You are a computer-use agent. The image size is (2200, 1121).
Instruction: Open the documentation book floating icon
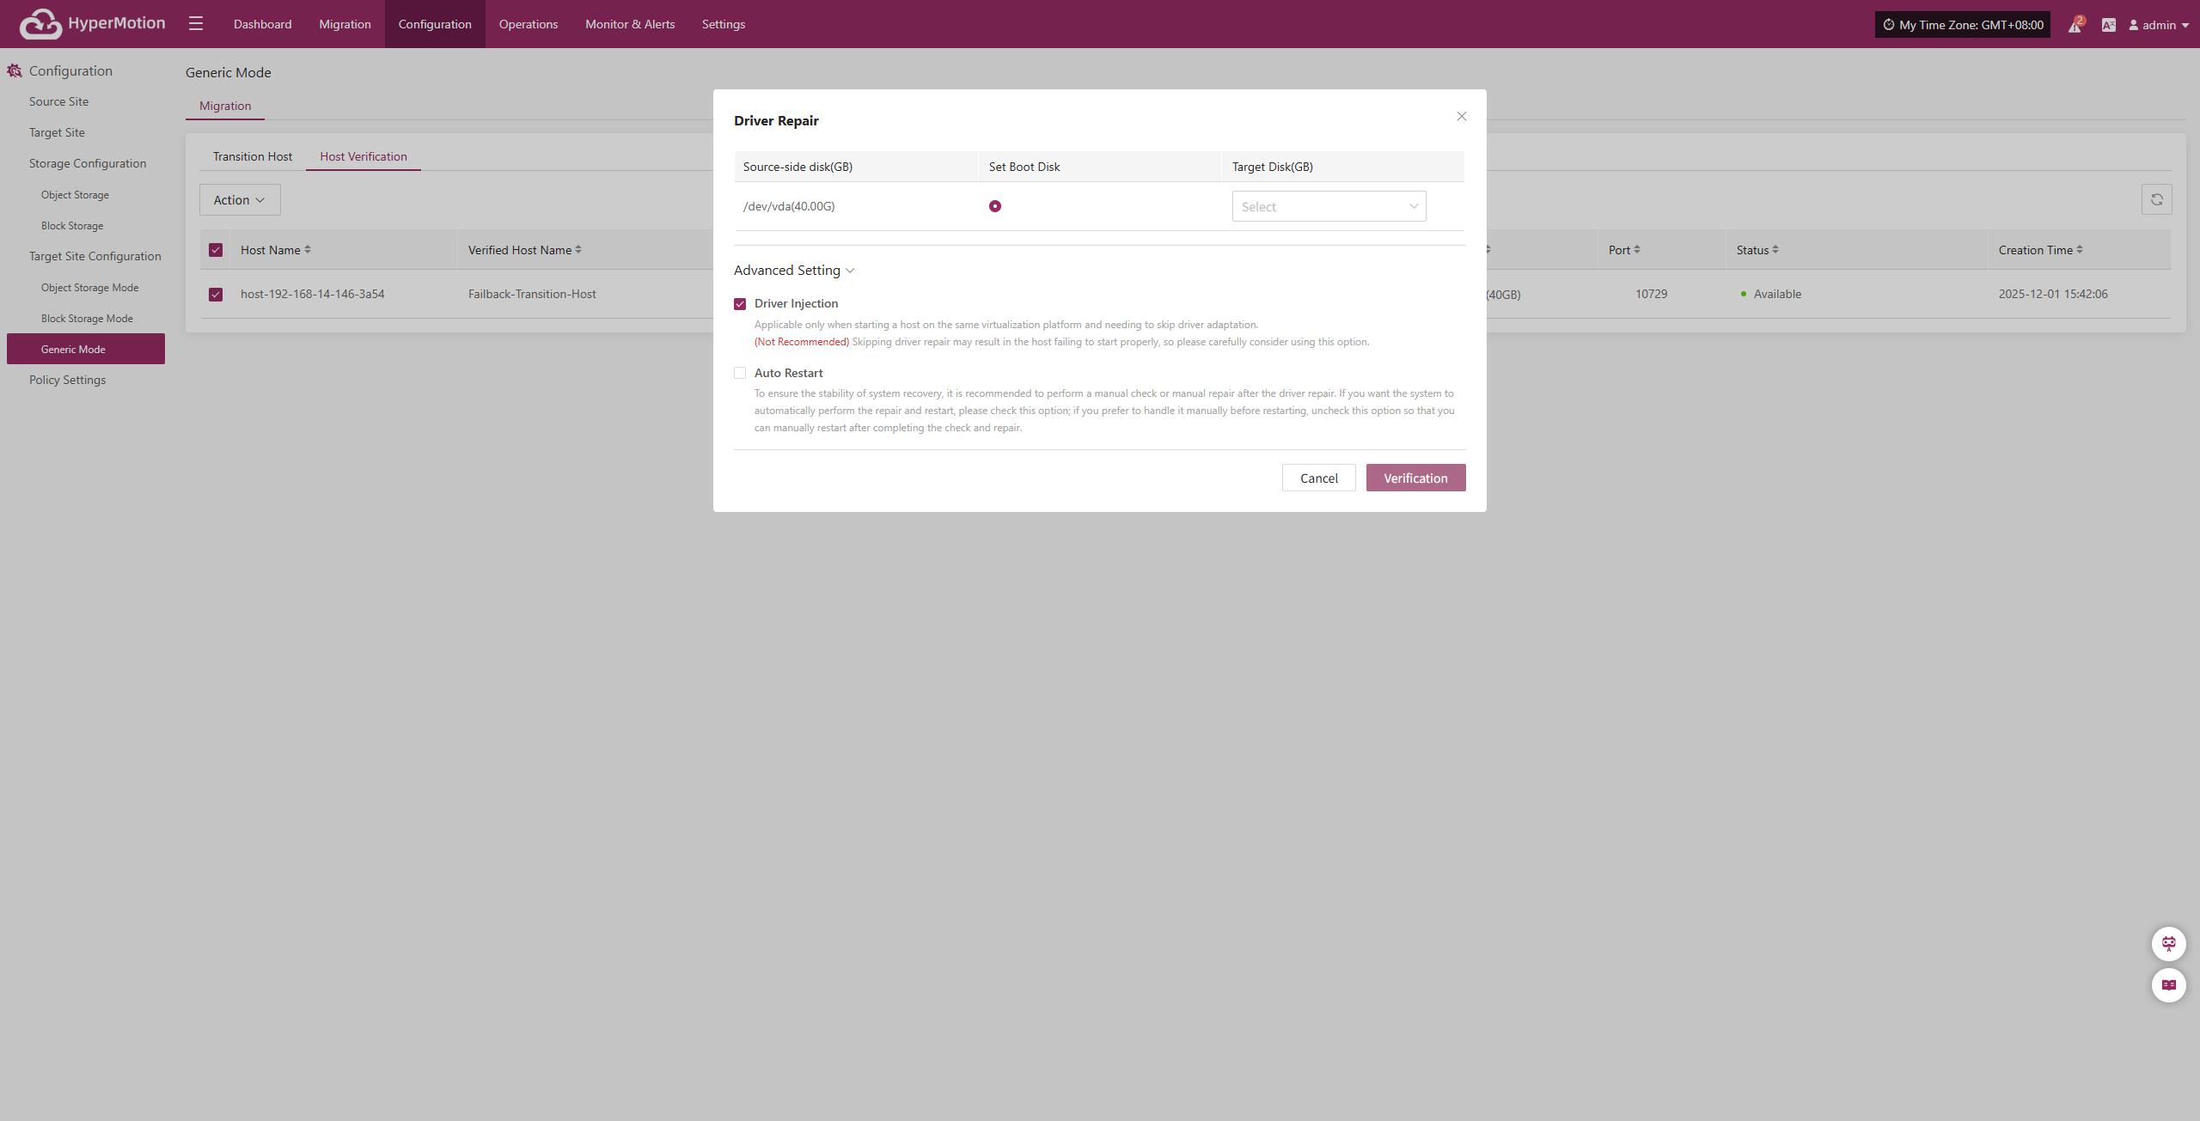(2168, 984)
